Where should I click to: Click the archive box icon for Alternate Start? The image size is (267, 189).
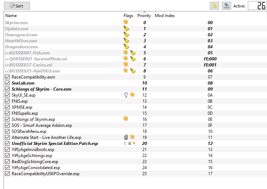(x=132, y=137)
